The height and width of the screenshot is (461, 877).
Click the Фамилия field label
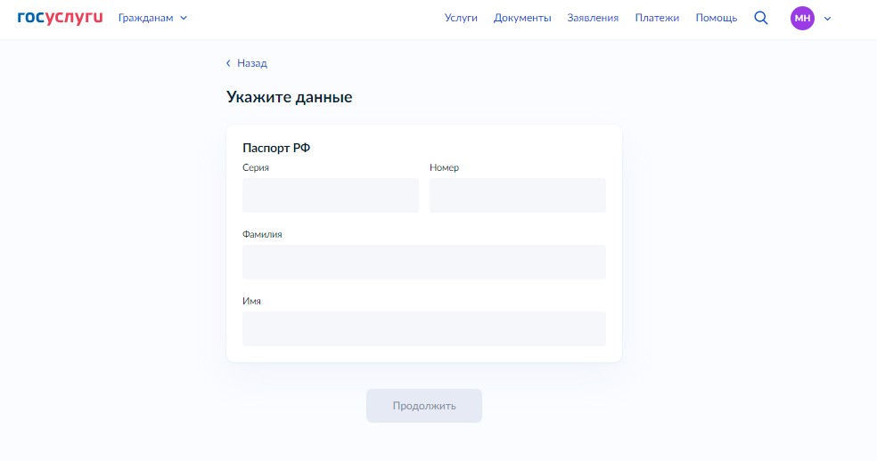pyautogui.click(x=262, y=234)
